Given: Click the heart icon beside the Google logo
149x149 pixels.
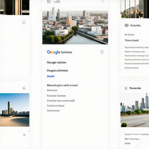Looking at the screenshot, I should [102, 52].
